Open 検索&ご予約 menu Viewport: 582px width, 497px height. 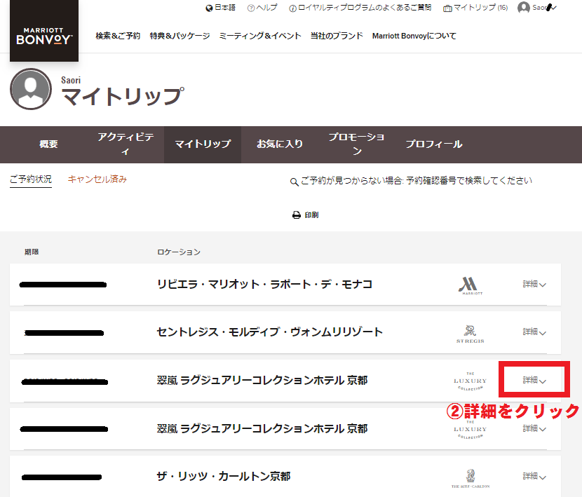118,36
